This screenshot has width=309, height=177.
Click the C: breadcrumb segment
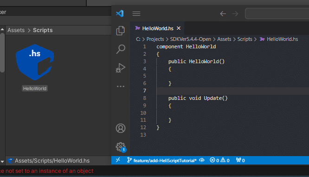(138, 39)
